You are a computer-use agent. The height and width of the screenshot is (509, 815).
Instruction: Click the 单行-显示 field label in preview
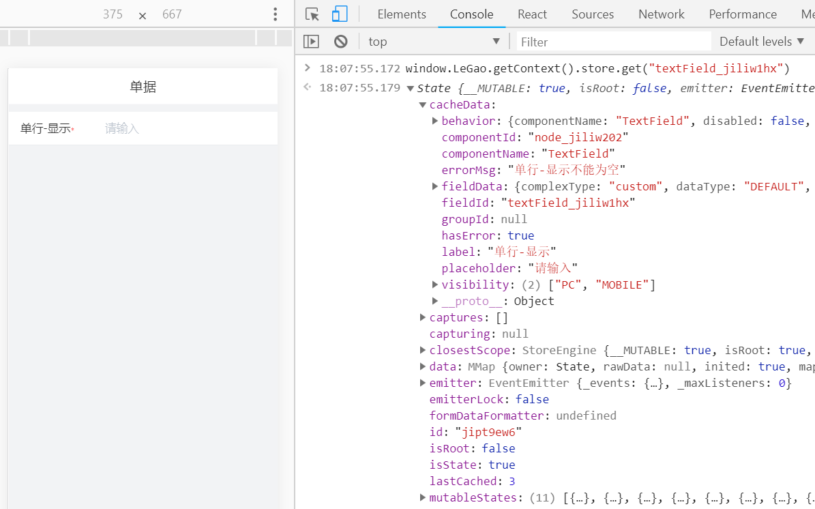pyautogui.click(x=46, y=128)
